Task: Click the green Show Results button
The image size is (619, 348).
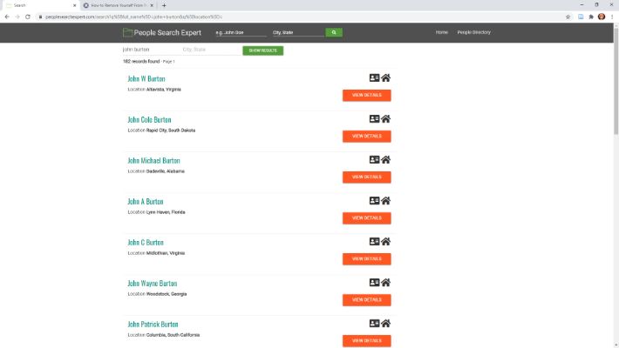Action: pyautogui.click(x=263, y=50)
